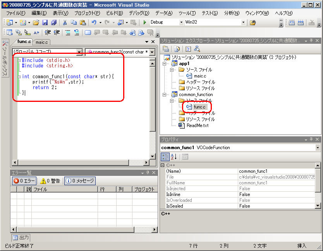Click the Save All toolbar icon
This screenshot has width=323, height=251.
click(54, 22)
